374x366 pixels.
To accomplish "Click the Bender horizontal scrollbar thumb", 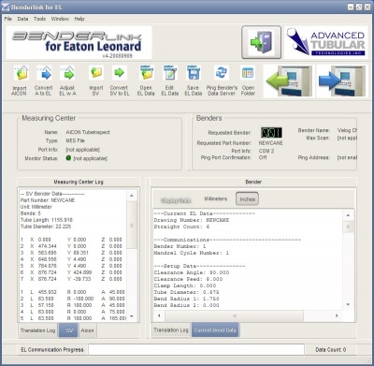I will (x=234, y=315).
